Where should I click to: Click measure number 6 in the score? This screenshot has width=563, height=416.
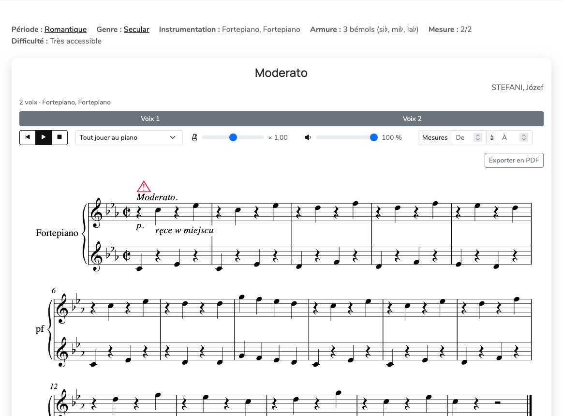(54, 291)
